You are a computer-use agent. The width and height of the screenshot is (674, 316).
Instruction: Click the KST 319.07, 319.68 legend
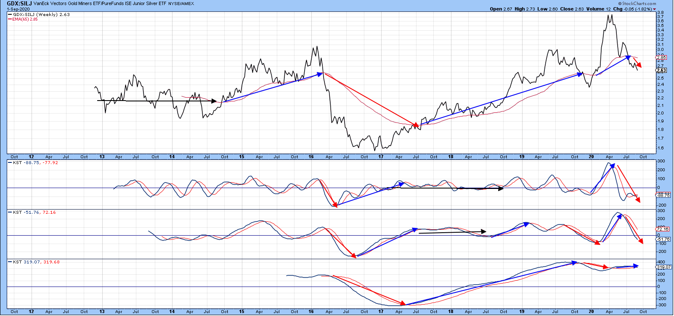(34, 262)
